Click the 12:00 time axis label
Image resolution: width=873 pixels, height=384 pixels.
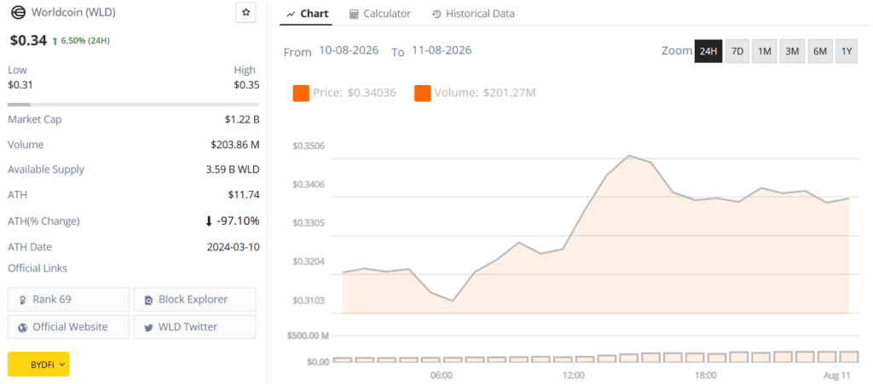(574, 375)
